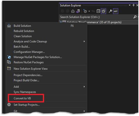
Task: Click New Solution Explorer View icon
Action: [x=9, y=68]
